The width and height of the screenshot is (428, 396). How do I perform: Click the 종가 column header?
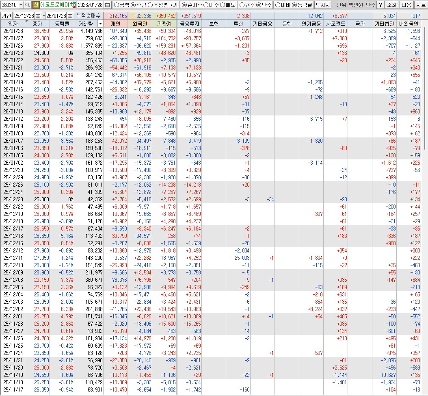pyautogui.click(x=37, y=24)
